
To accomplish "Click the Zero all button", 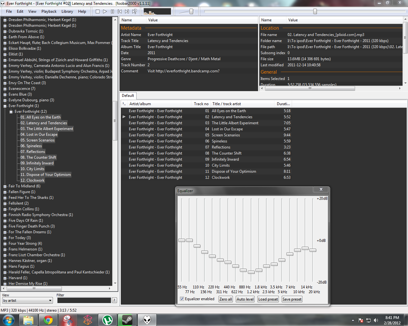I will tap(226, 299).
